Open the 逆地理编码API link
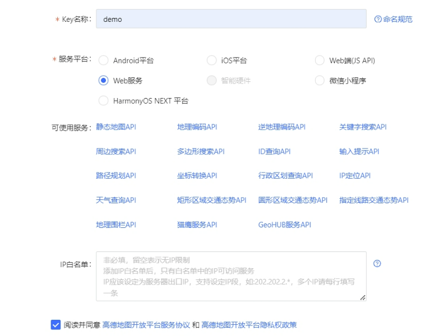The width and height of the screenshot is (426, 336). point(282,127)
